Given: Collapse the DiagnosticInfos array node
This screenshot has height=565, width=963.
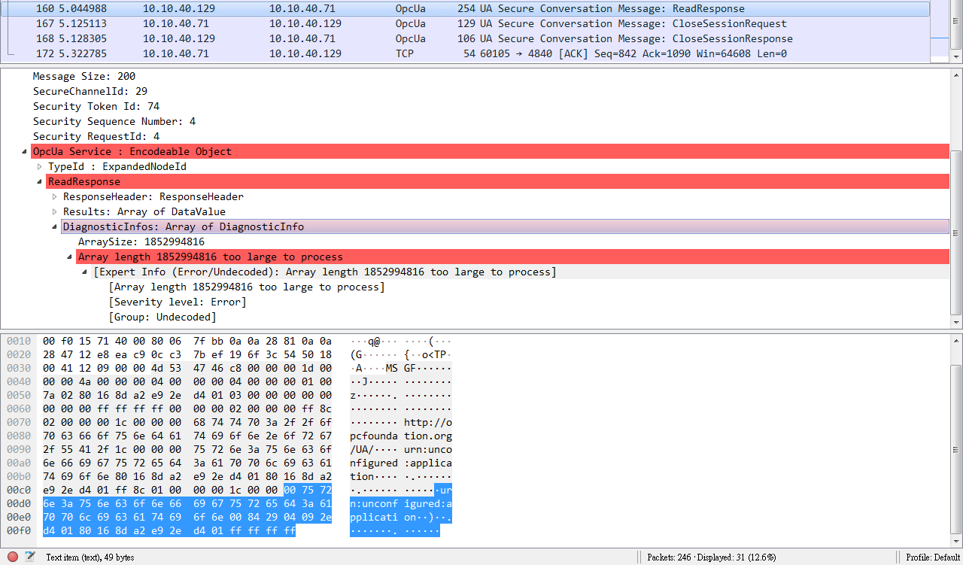Looking at the screenshot, I should pyautogui.click(x=53, y=226).
